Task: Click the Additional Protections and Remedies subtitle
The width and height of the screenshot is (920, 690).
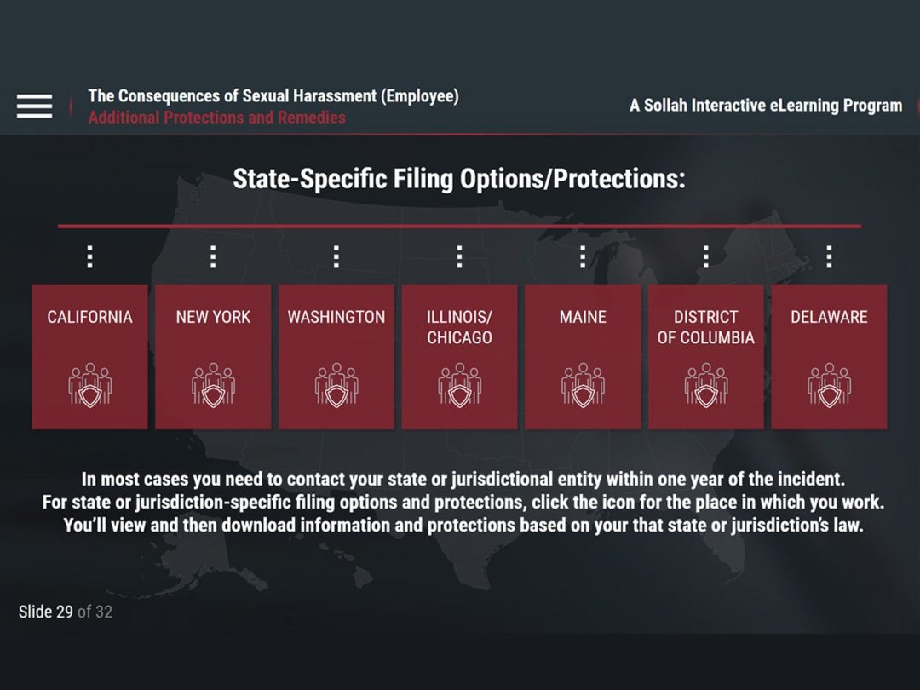Action: click(216, 118)
